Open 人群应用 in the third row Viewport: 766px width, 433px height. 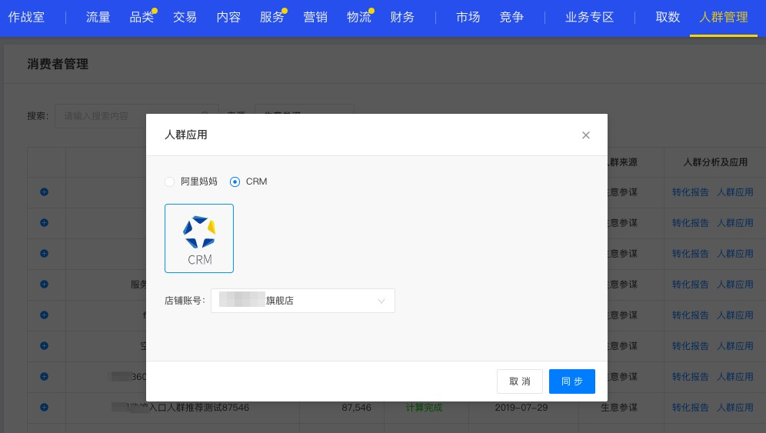point(735,254)
